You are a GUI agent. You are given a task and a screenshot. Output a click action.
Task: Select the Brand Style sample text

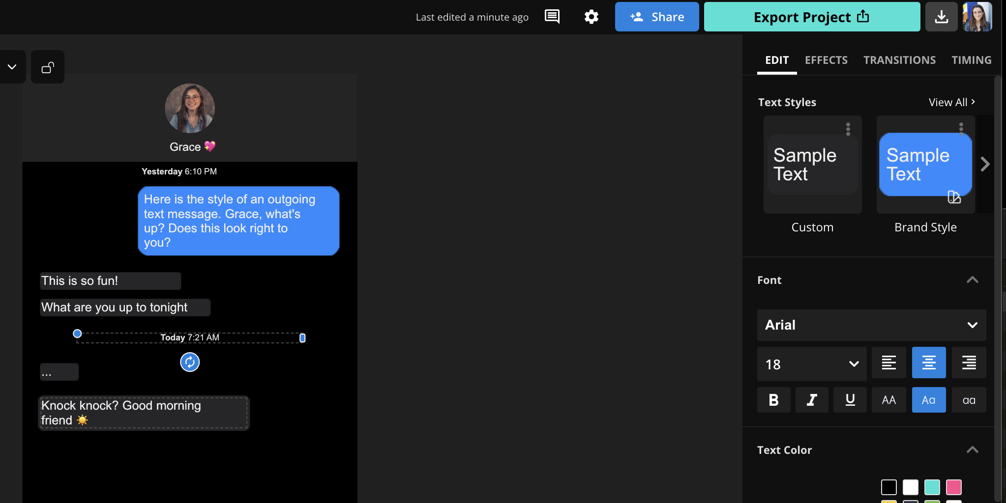[x=926, y=165]
